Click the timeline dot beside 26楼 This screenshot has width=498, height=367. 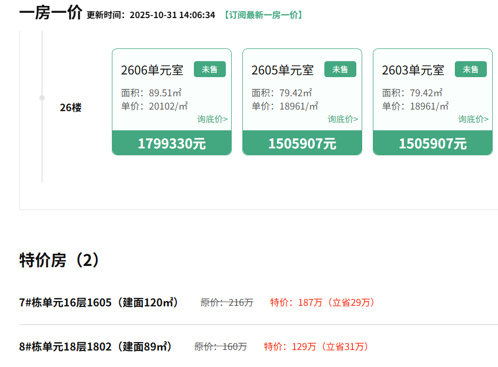coord(42,98)
